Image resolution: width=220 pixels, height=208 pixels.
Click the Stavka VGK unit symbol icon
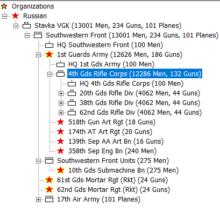pos(26,26)
